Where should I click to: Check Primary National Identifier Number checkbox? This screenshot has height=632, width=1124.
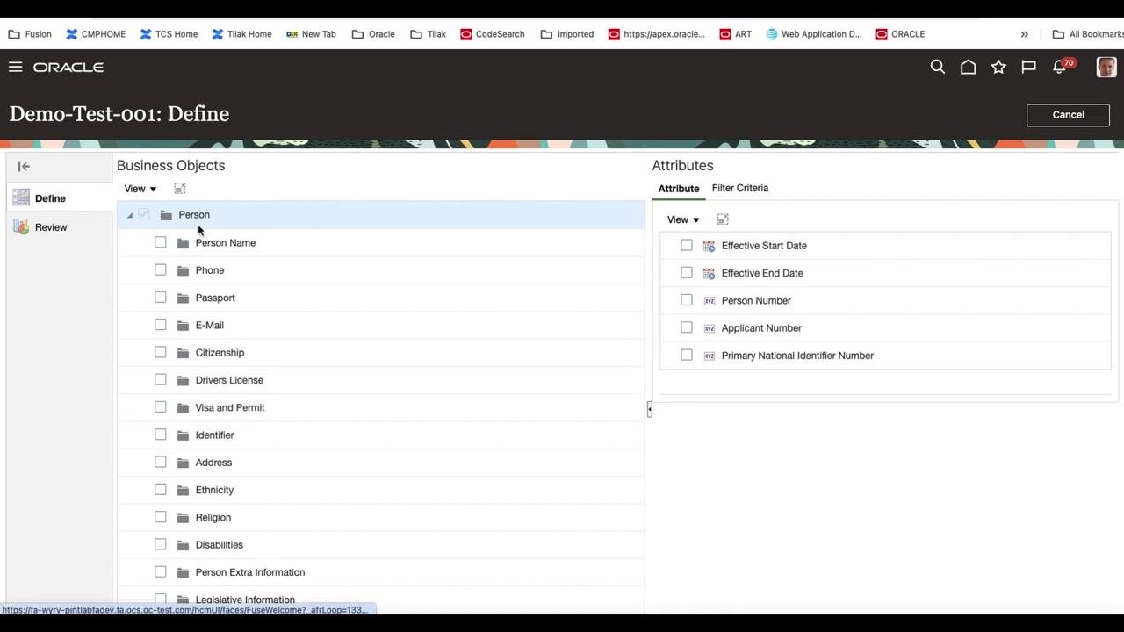tap(687, 355)
